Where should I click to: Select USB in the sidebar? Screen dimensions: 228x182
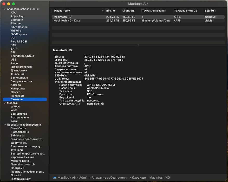[14, 60]
